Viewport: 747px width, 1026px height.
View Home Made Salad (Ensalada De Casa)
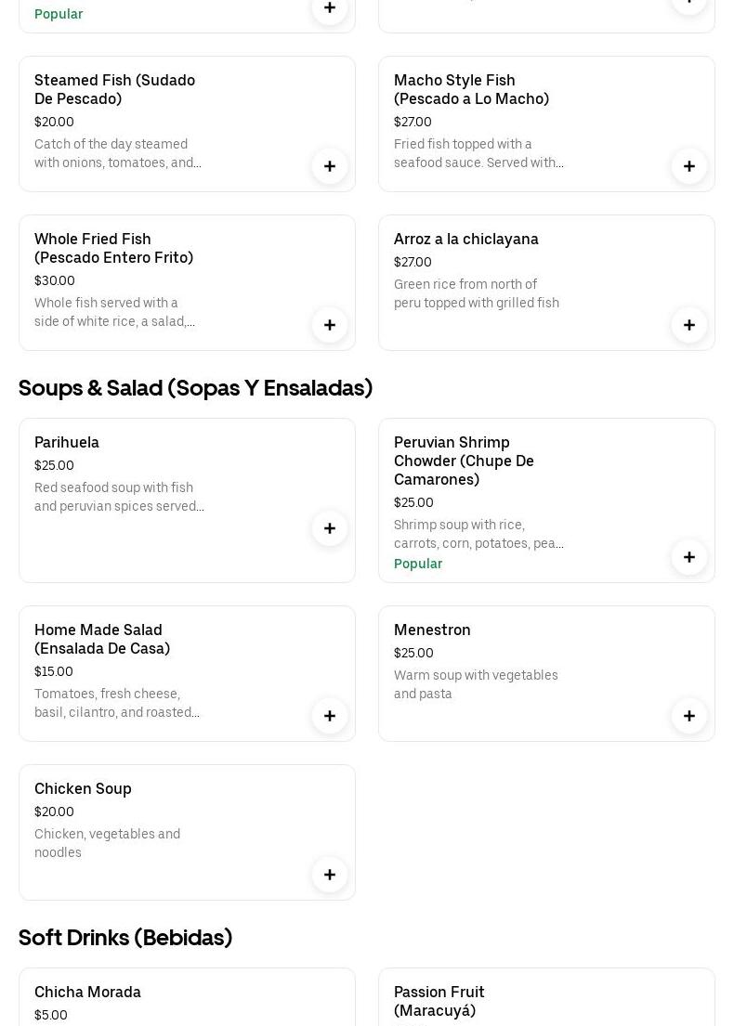coord(102,640)
